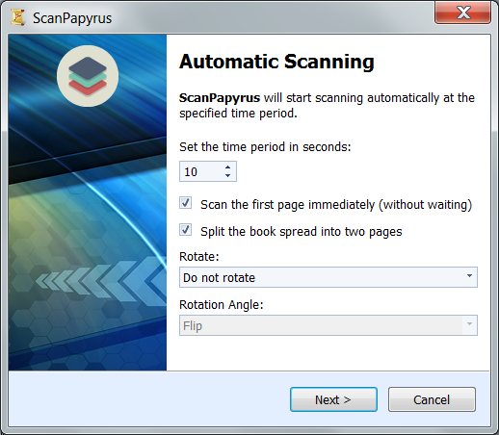Disable Split the book spread into two pages

[186, 230]
